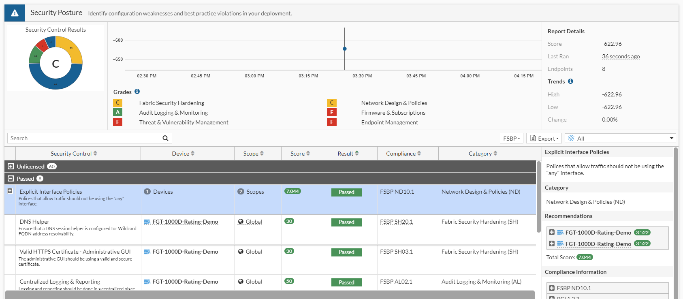Sort table by Score column
This screenshot has height=299, width=683.
coord(300,154)
